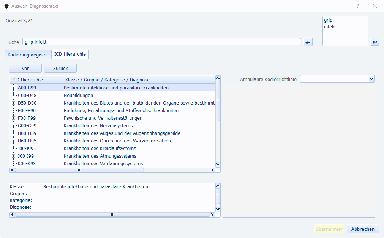Click into the Suche input field

click(162, 42)
